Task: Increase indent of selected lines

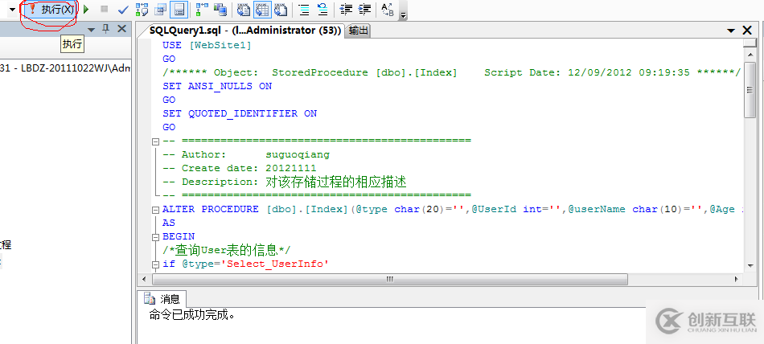Action: coord(364,10)
